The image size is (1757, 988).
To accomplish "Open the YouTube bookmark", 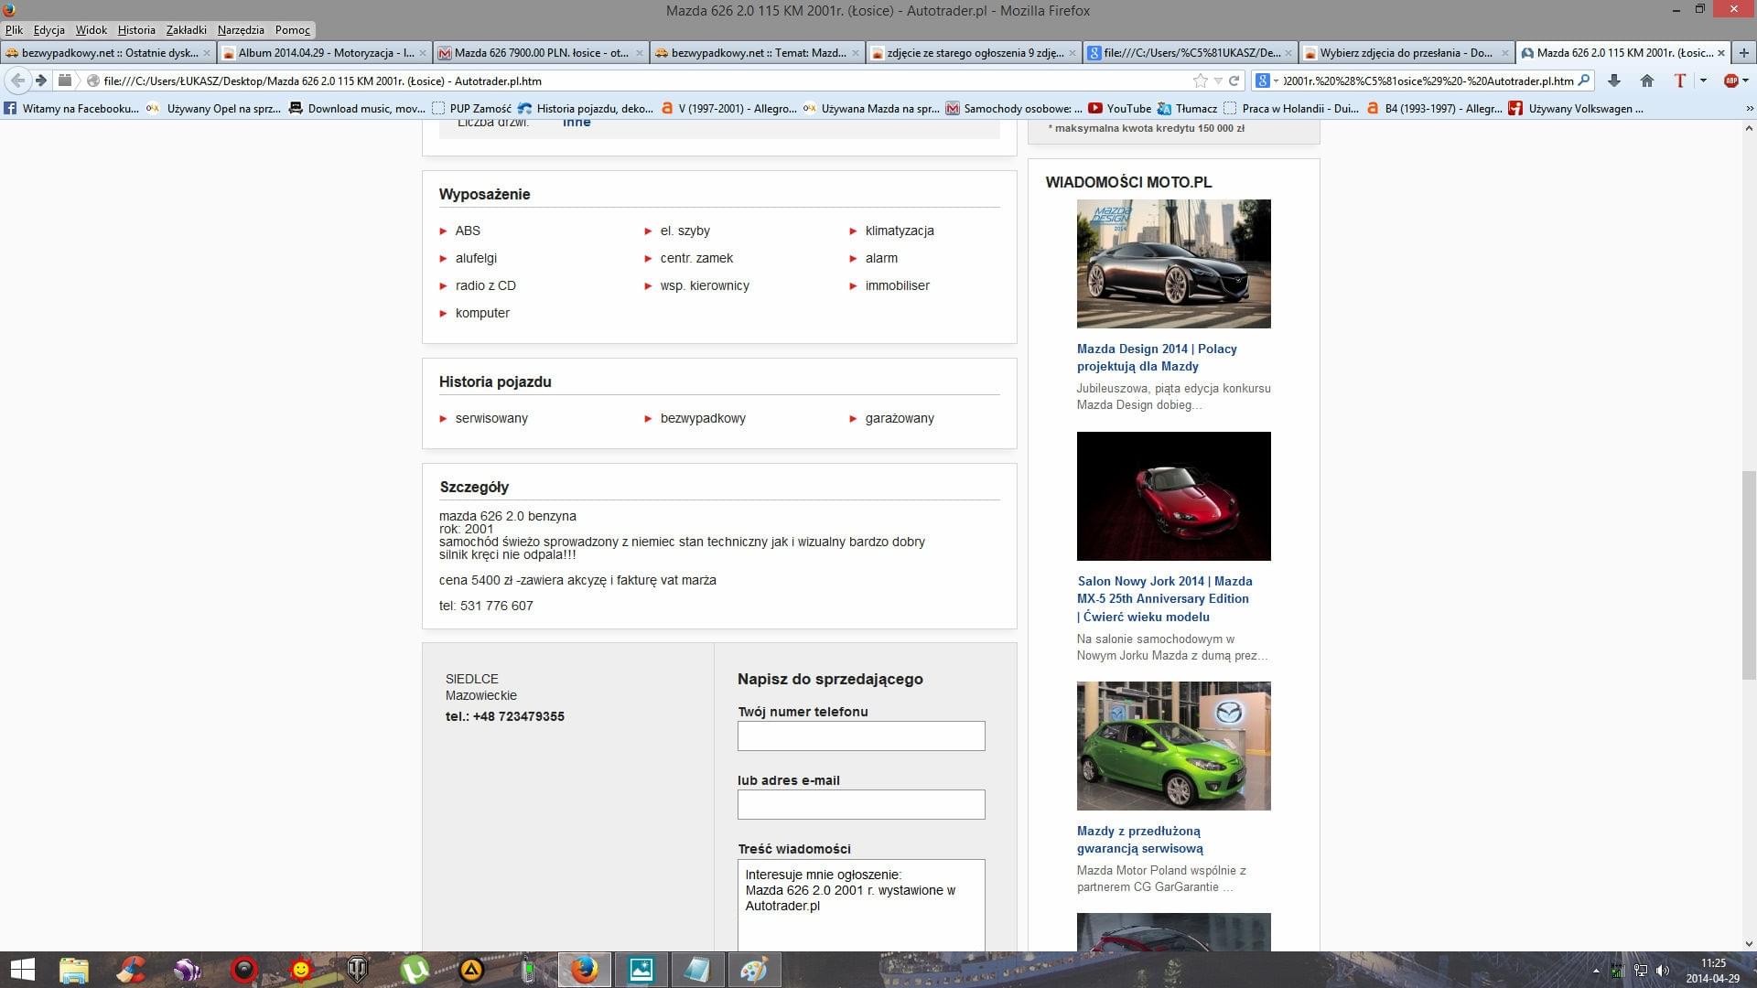I will point(1119,108).
